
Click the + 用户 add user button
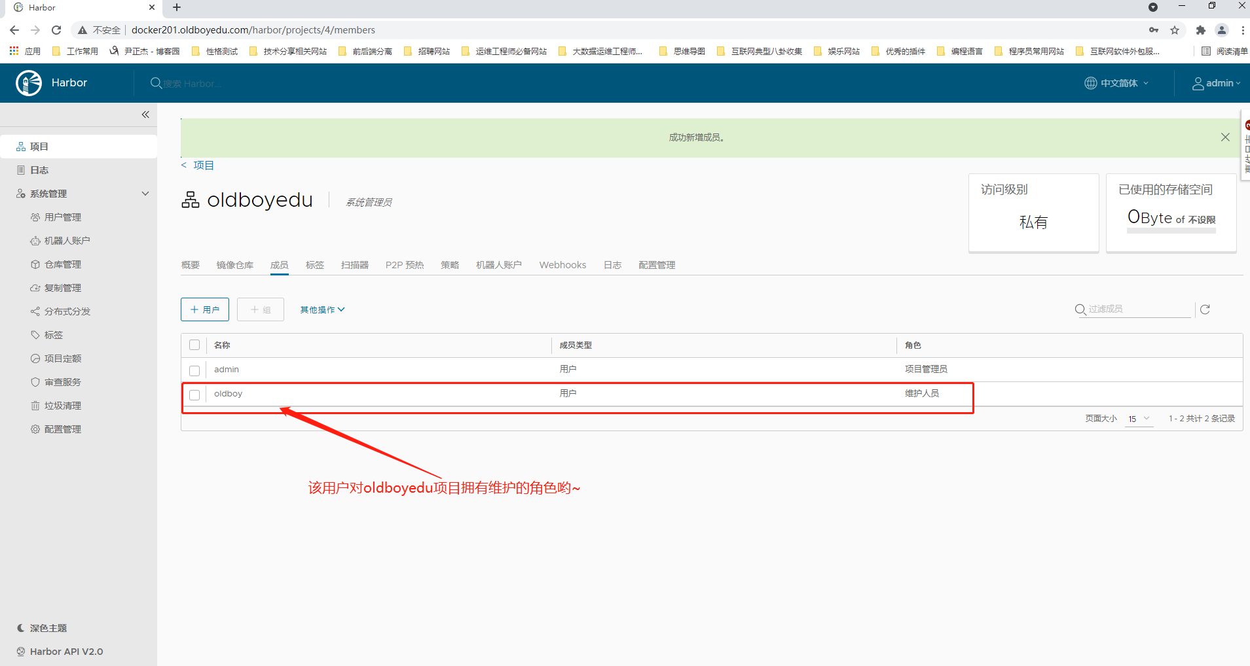point(205,309)
